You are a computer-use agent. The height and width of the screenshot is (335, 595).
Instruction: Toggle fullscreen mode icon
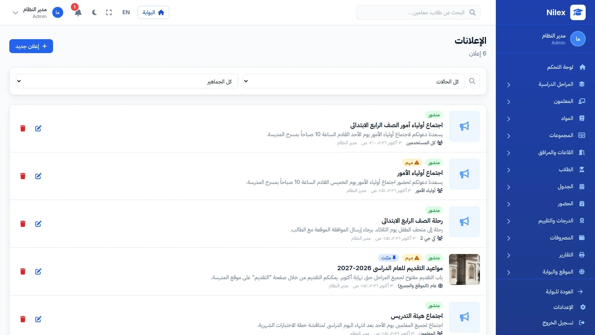click(x=109, y=12)
